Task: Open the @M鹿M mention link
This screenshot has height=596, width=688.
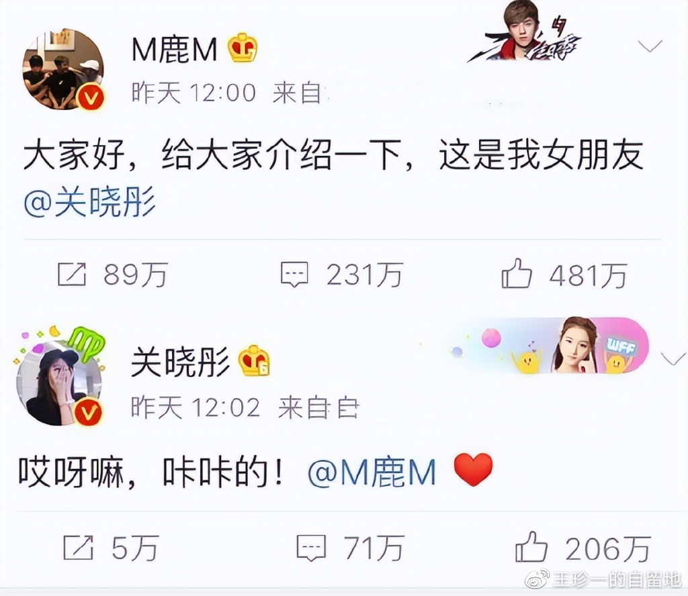Action: (372, 473)
